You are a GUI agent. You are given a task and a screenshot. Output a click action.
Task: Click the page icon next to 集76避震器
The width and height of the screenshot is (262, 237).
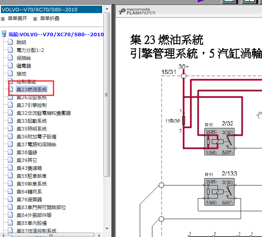pyautogui.click(x=10, y=199)
